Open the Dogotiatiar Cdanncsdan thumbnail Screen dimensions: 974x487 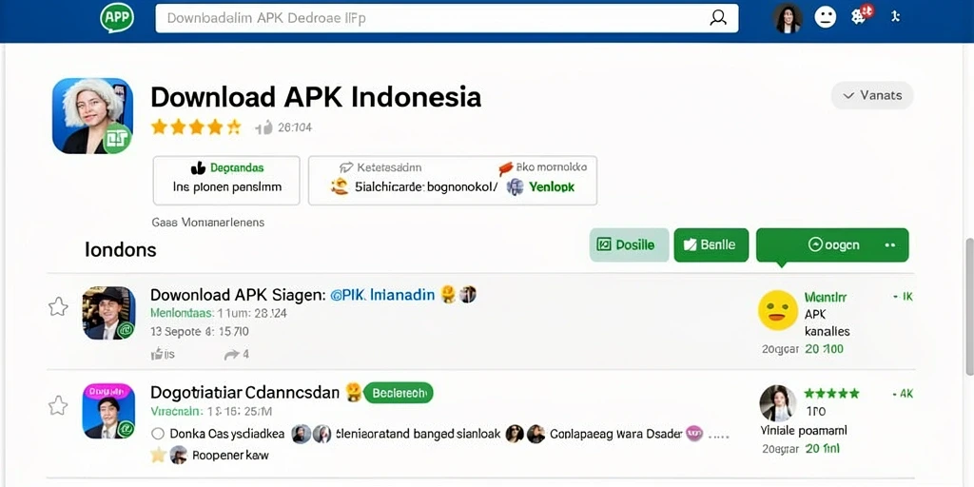pyautogui.click(x=108, y=411)
